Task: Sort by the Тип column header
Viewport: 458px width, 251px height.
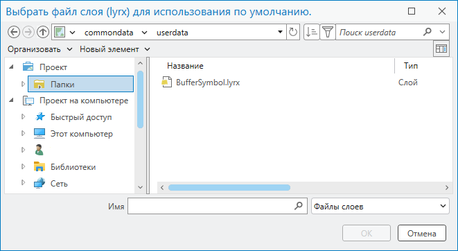Action: coord(411,66)
